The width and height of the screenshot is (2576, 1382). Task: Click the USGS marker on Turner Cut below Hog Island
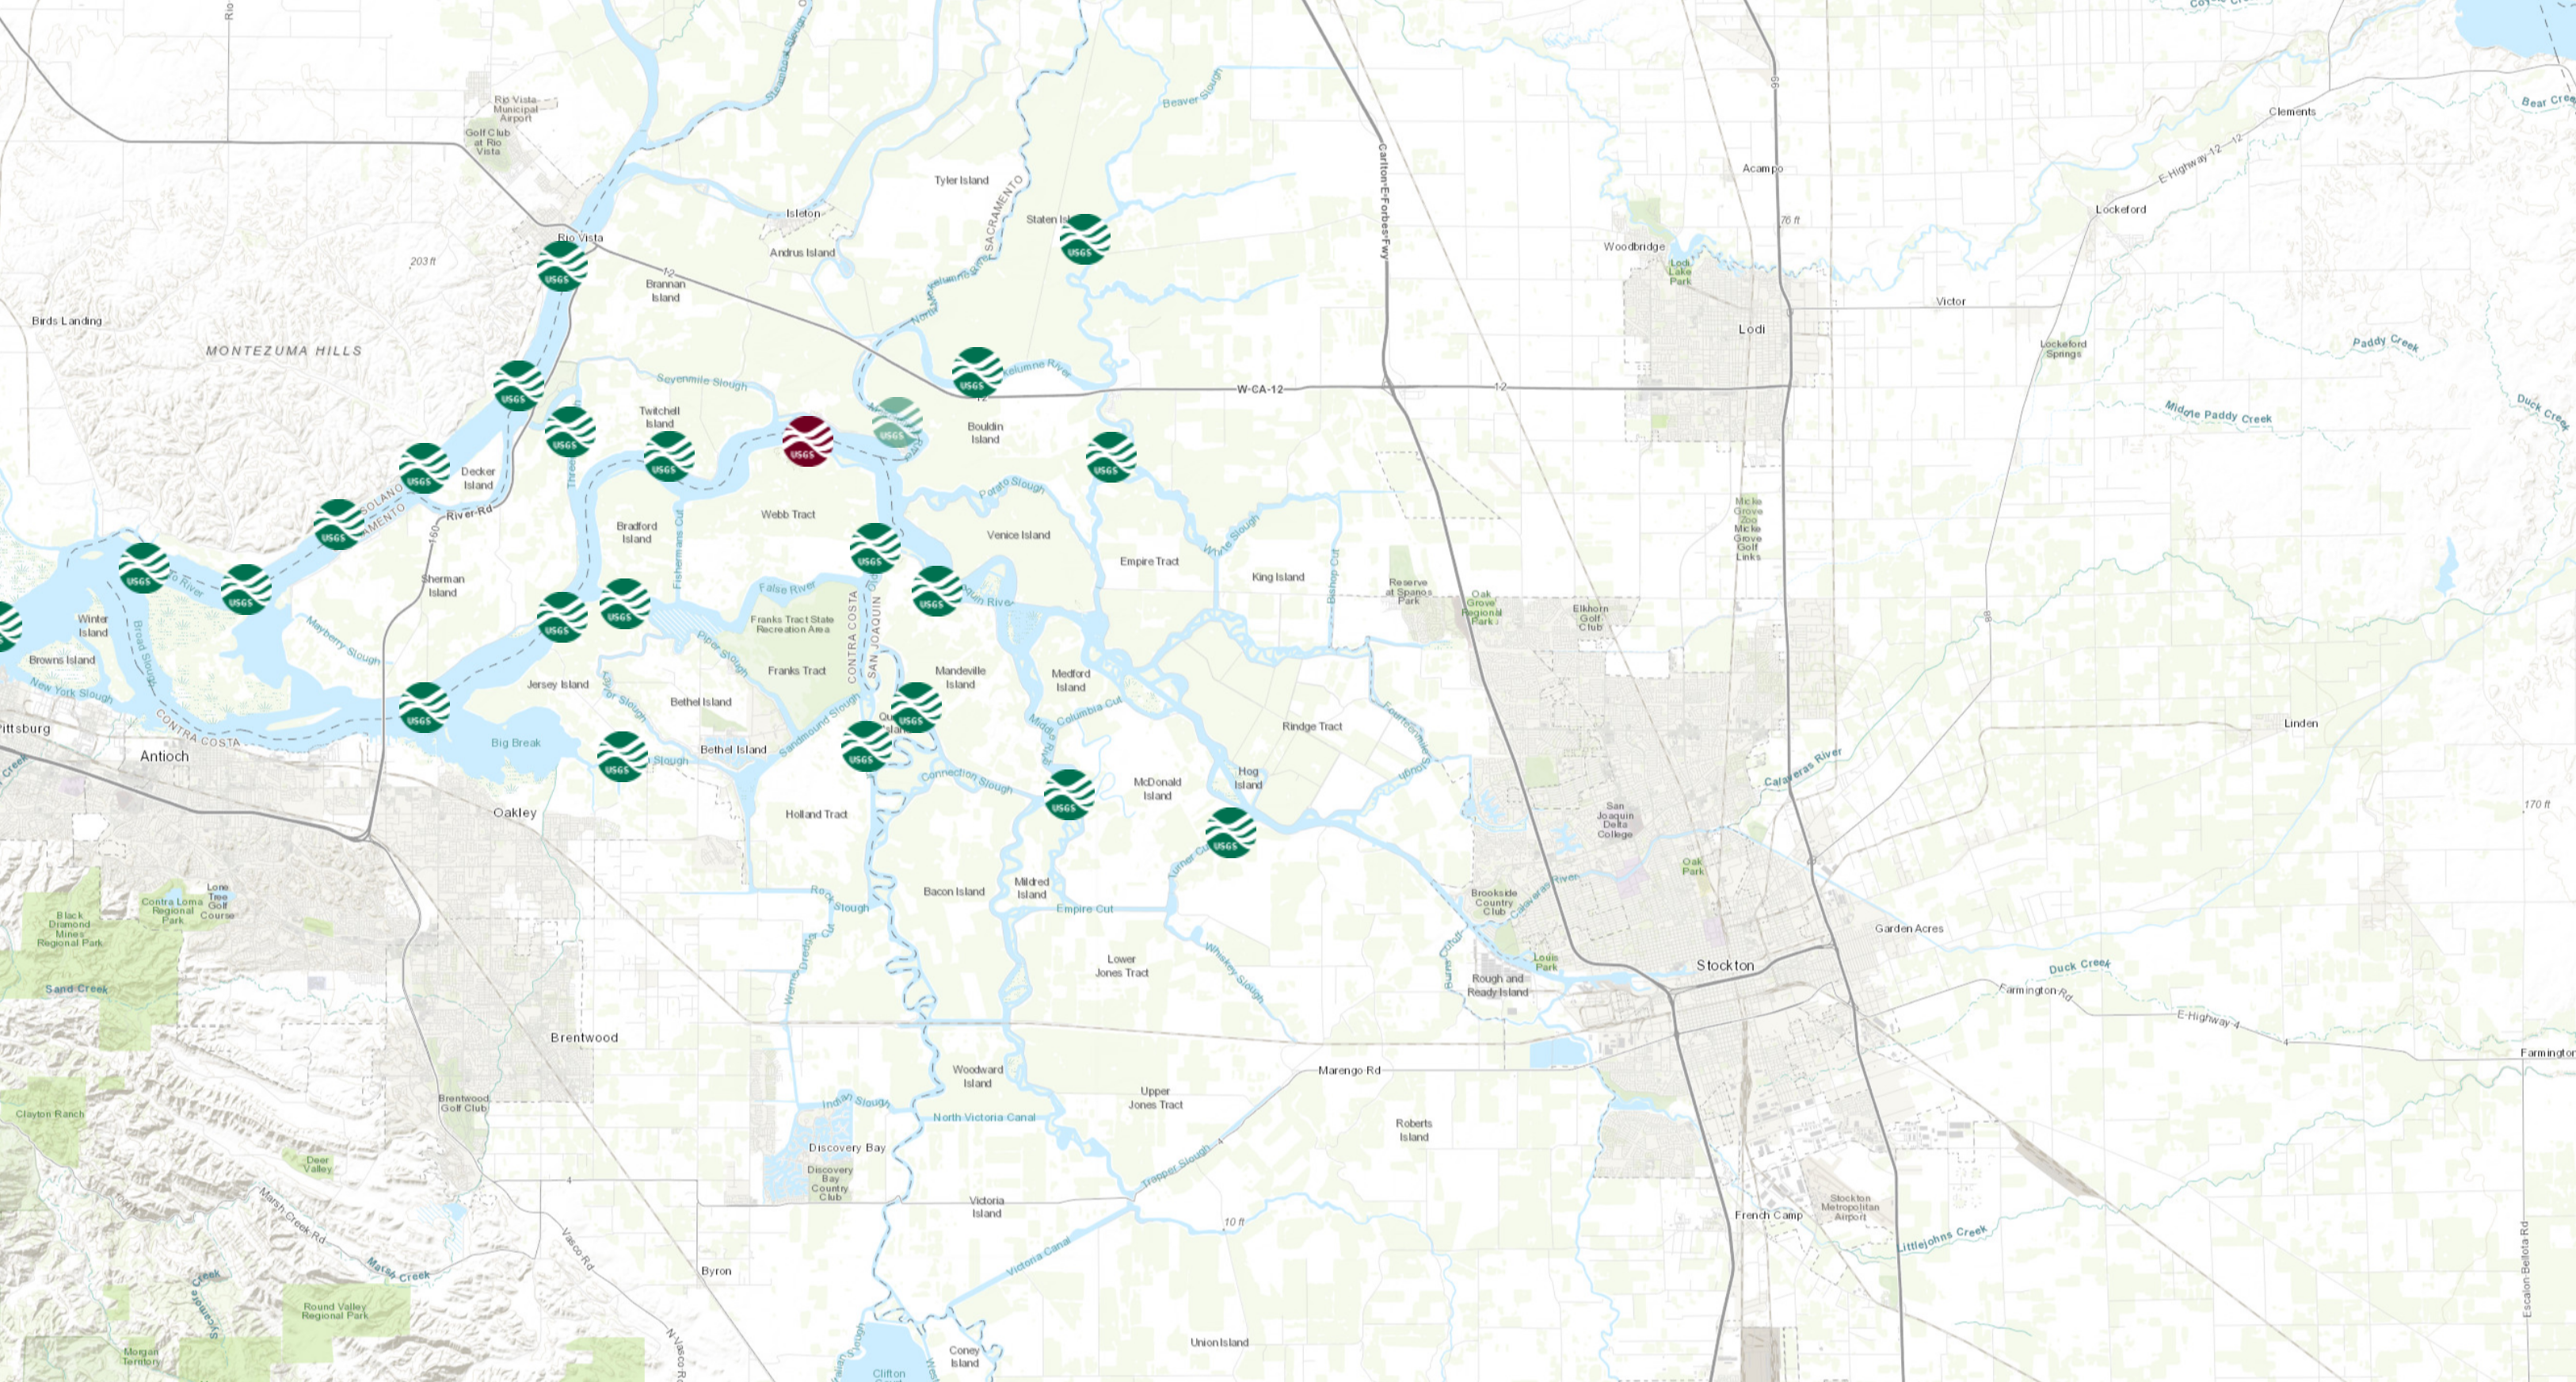pos(1231,833)
